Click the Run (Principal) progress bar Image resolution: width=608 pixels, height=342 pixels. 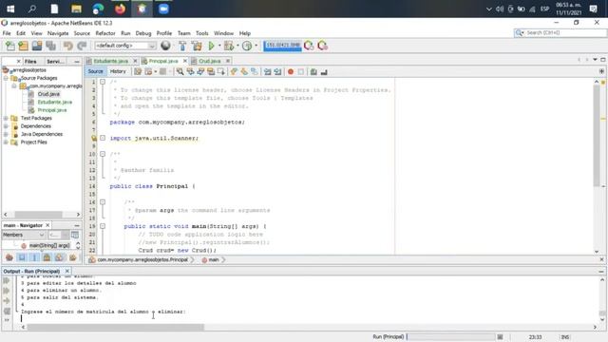pos(450,337)
